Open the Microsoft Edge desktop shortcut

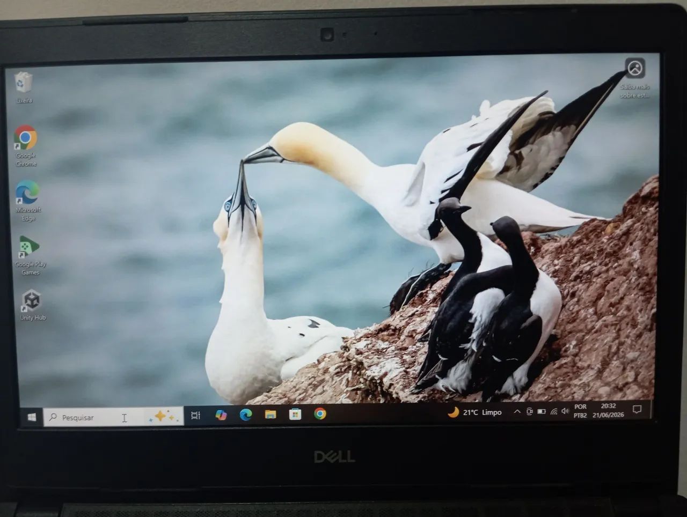28,201
